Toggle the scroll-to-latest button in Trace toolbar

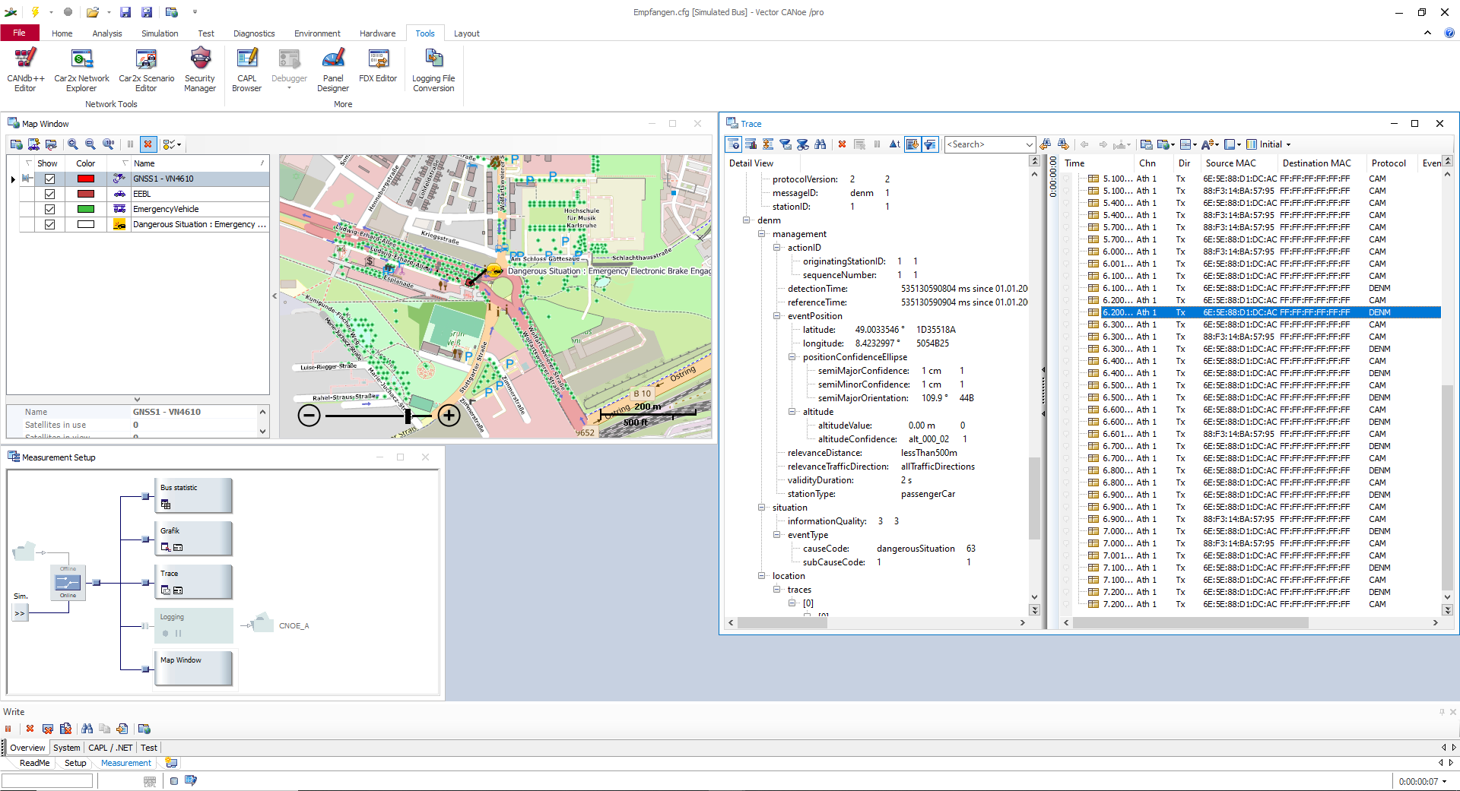[x=912, y=144]
